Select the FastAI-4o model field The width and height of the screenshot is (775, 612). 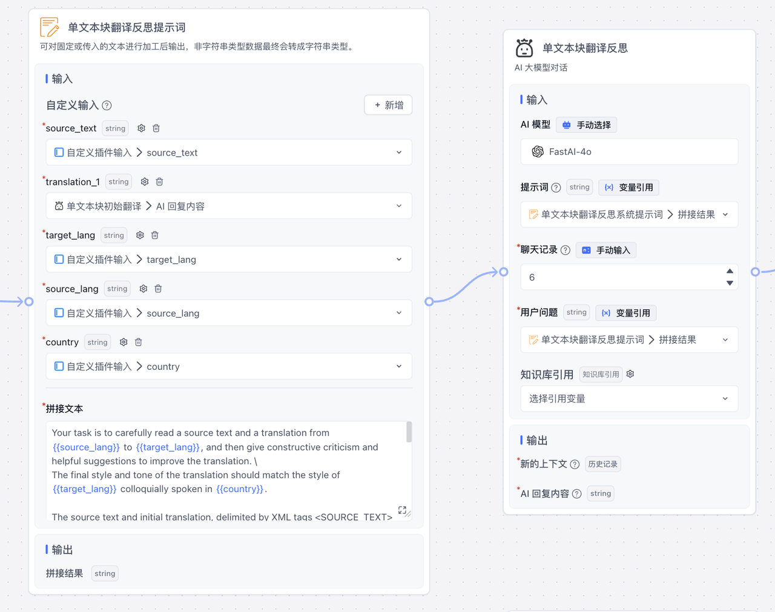point(628,152)
